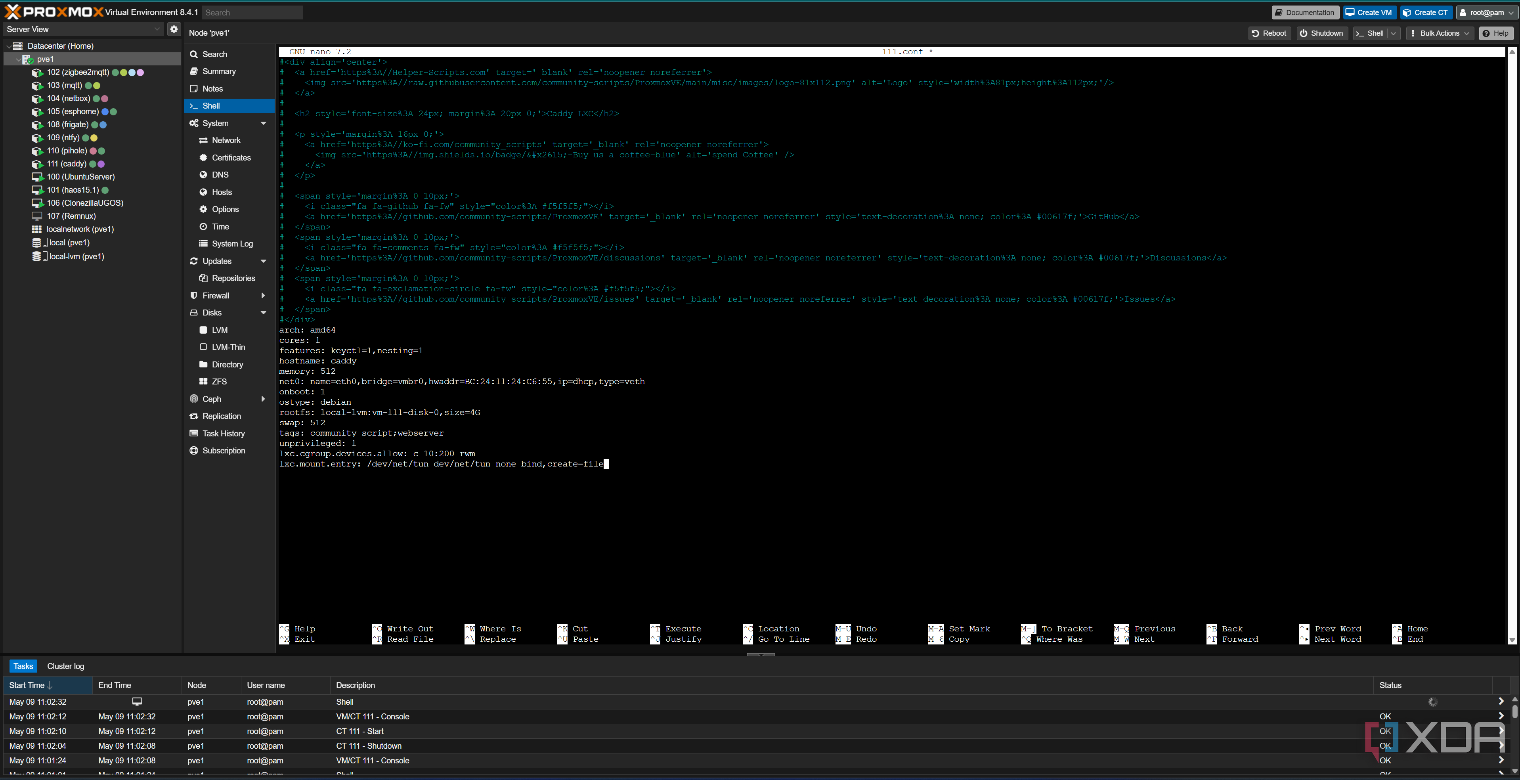The image size is (1520, 780).
Task: Click the Reboot button
Action: [1270, 33]
